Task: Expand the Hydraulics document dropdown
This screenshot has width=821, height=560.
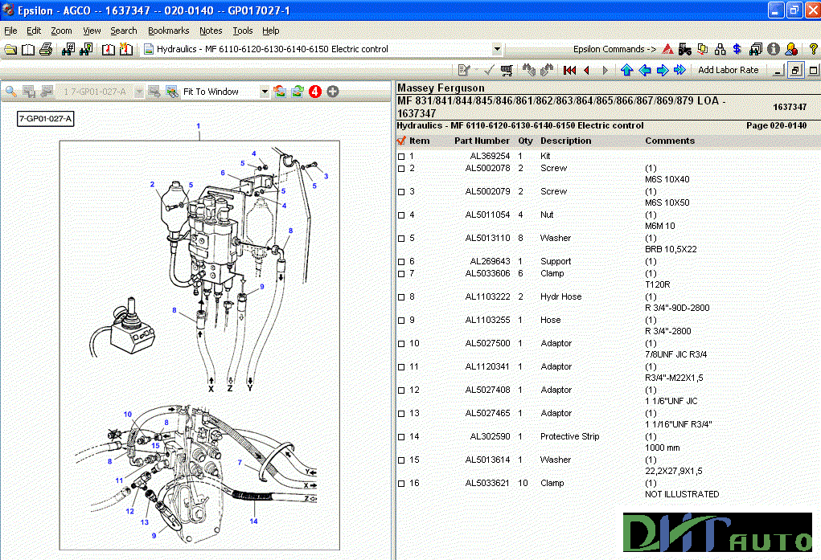Action: (x=496, y=48)
